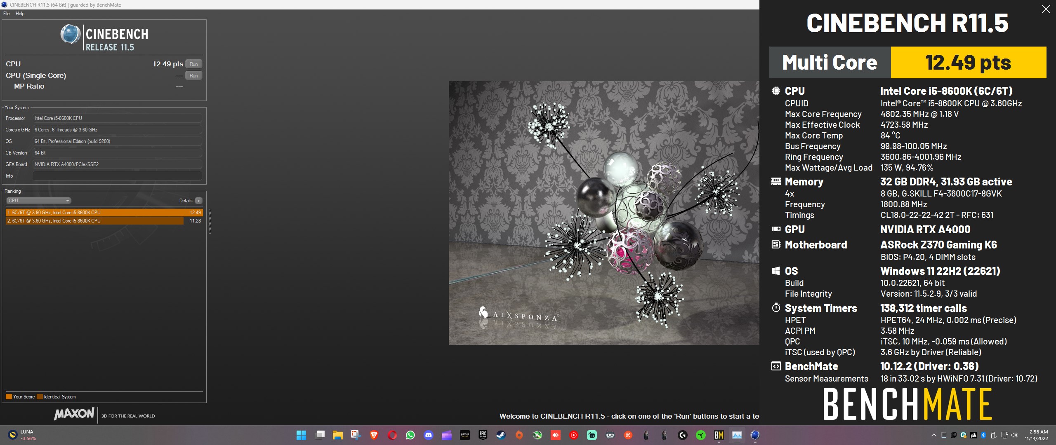1056x445 pixels.
Task: Open the File menu
Action: 6,14
